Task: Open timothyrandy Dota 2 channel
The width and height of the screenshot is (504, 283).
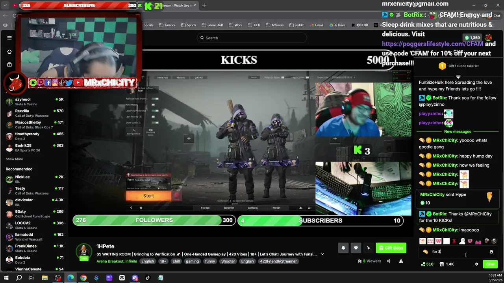Action: tap(35, 136)
